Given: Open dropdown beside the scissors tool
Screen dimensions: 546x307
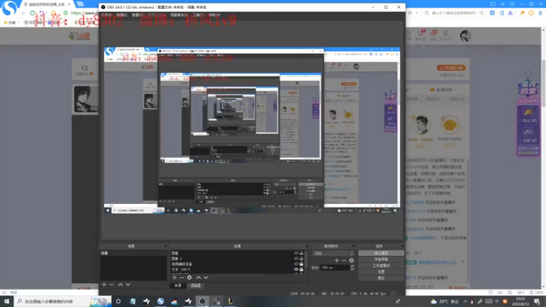Looking at the screenshot, I should [515, 13].
